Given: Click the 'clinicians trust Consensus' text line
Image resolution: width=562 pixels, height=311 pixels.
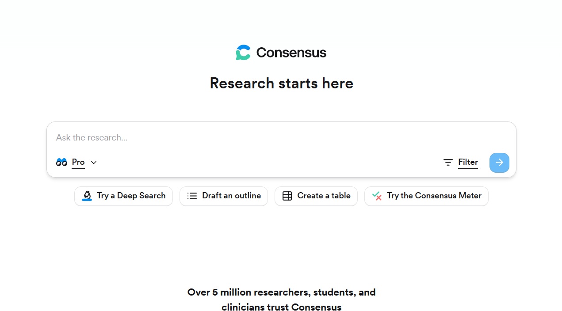Looking at the screenshot, I should 281,307.
